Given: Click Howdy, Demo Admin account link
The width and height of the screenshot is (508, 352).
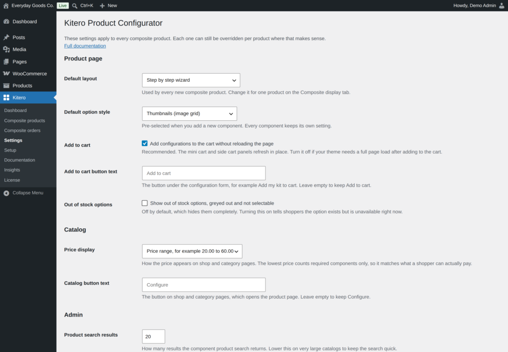Looking at the screenshot, I should (474, 5).
